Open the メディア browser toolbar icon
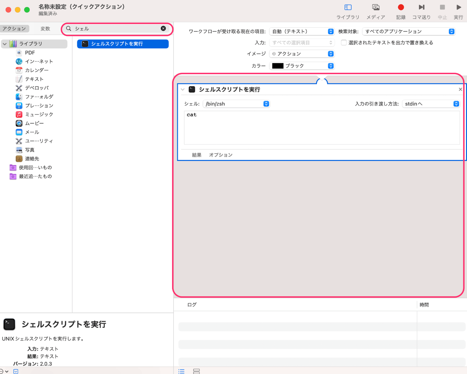This screenshot has width=467, height=374. point(376,7)
